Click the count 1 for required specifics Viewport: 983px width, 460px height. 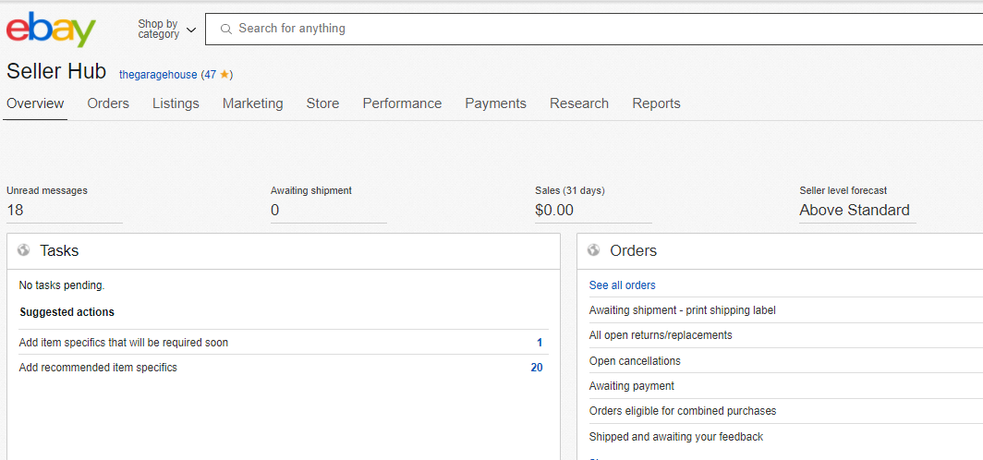coord(540,343)
